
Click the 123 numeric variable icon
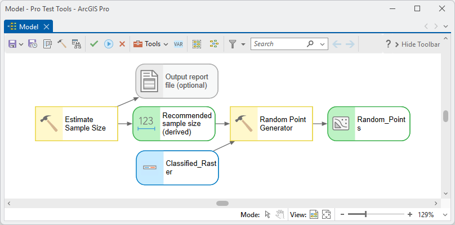point(146,124)
